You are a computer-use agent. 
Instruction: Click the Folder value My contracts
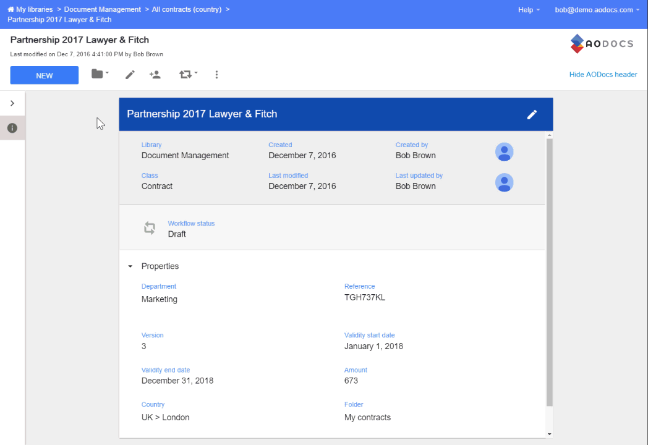367,417
